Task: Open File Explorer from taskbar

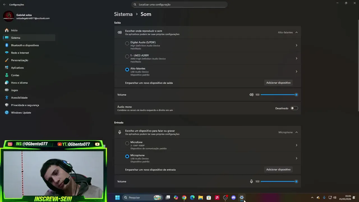Action: [201, 198]
